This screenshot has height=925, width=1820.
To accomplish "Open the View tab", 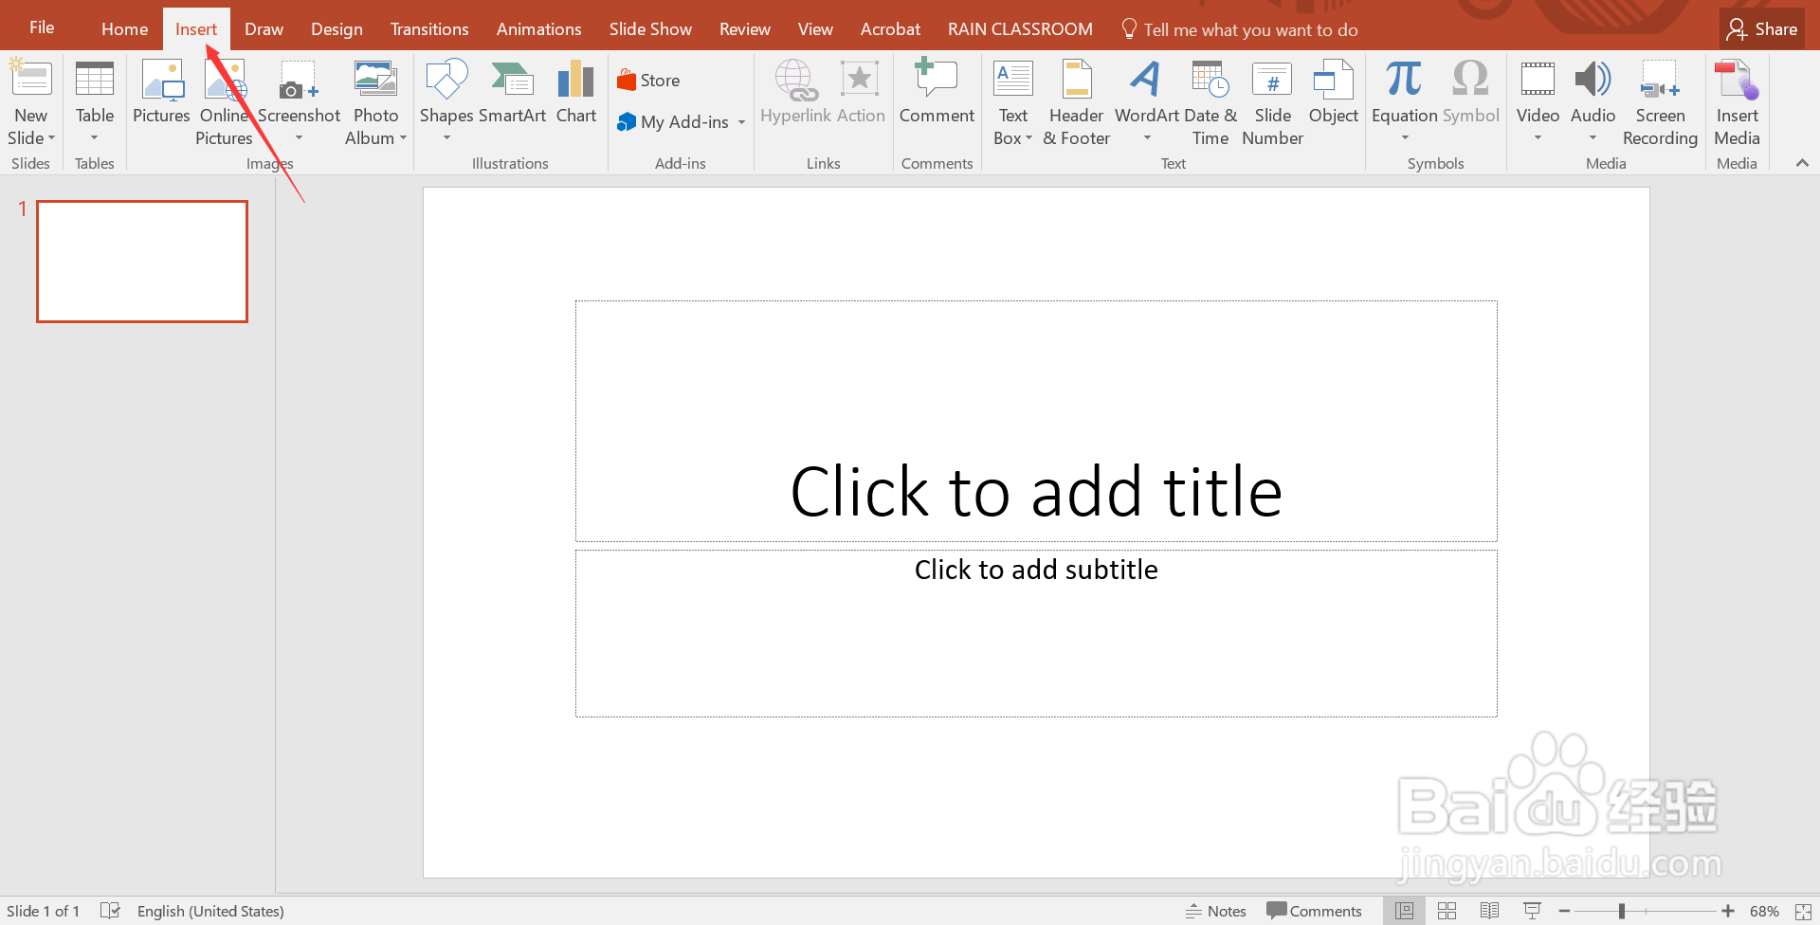I will coord(815,29).
